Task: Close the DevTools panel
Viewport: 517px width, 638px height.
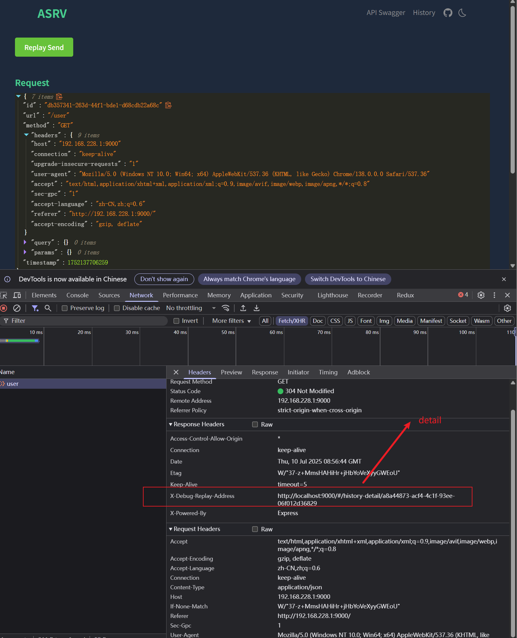Action: coord(507,295)
